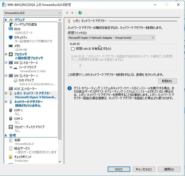The width and height of the screenshot is (185, 176).
Task: Click Production checkpoint text
Action: click(21, 161)
